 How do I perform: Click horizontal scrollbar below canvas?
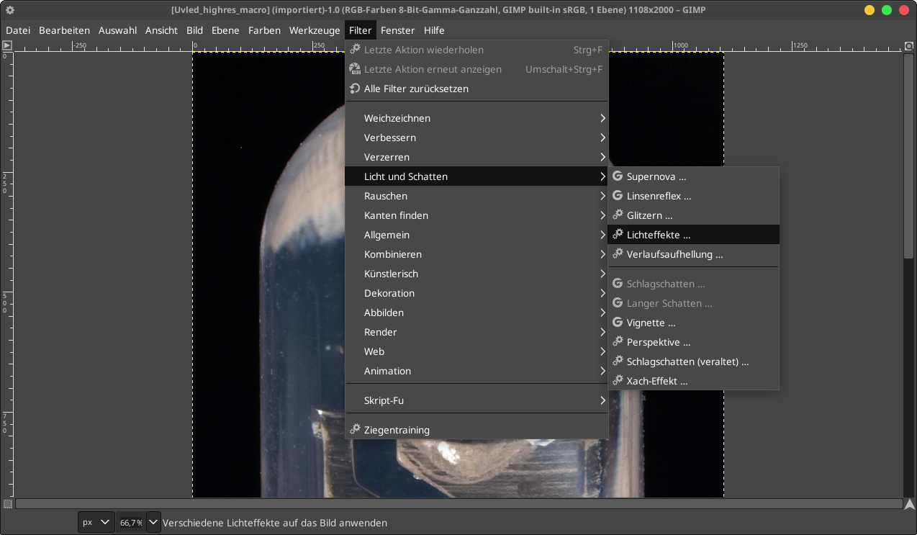click(x=458, y=504)
